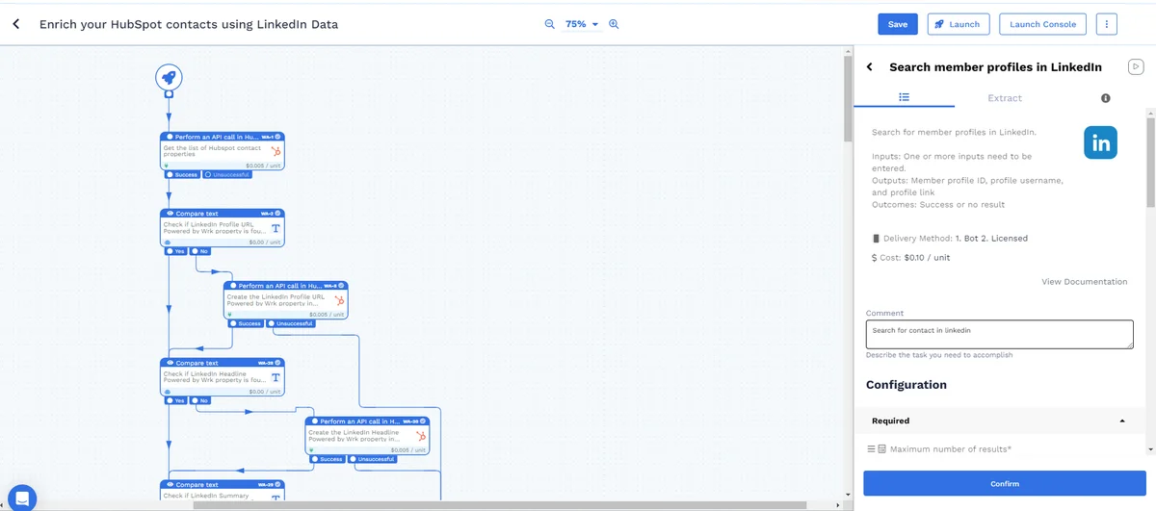Click HubSpot icon on Create LinkedIn Profile URL node
The image size is (1156, 511).
[x=340, y=301]
